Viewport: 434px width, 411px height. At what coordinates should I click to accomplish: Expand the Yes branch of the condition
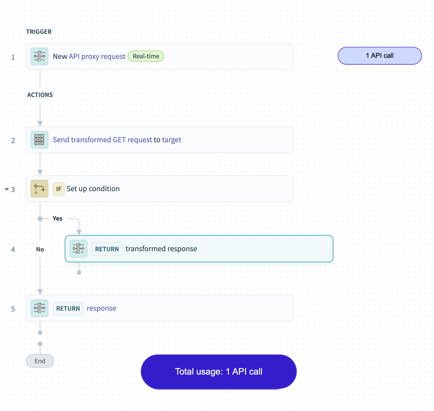click(58, 218)
